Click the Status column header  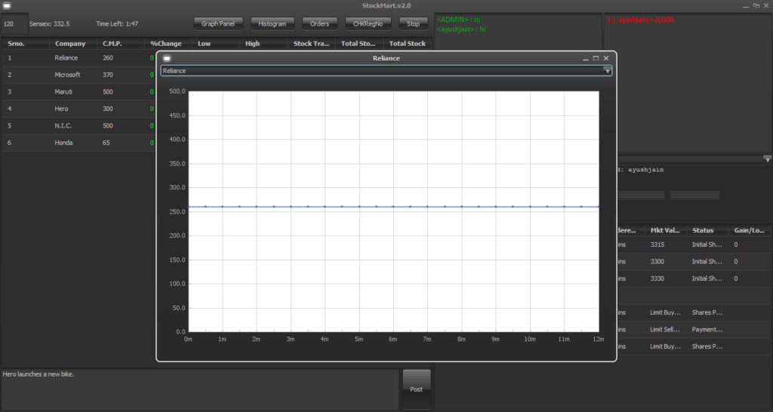click(x=707, y=230)
